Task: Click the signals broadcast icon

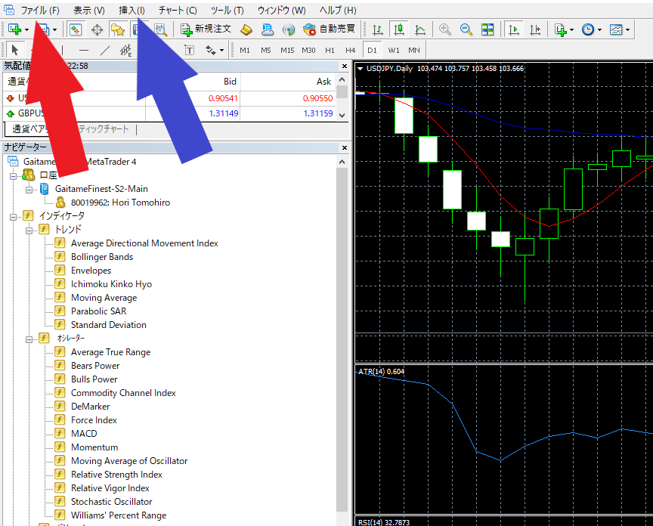Action: tap(288, 29)
